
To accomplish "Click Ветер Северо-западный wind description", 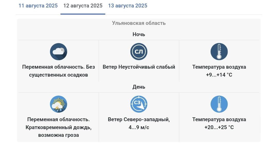I will [139, 119].
